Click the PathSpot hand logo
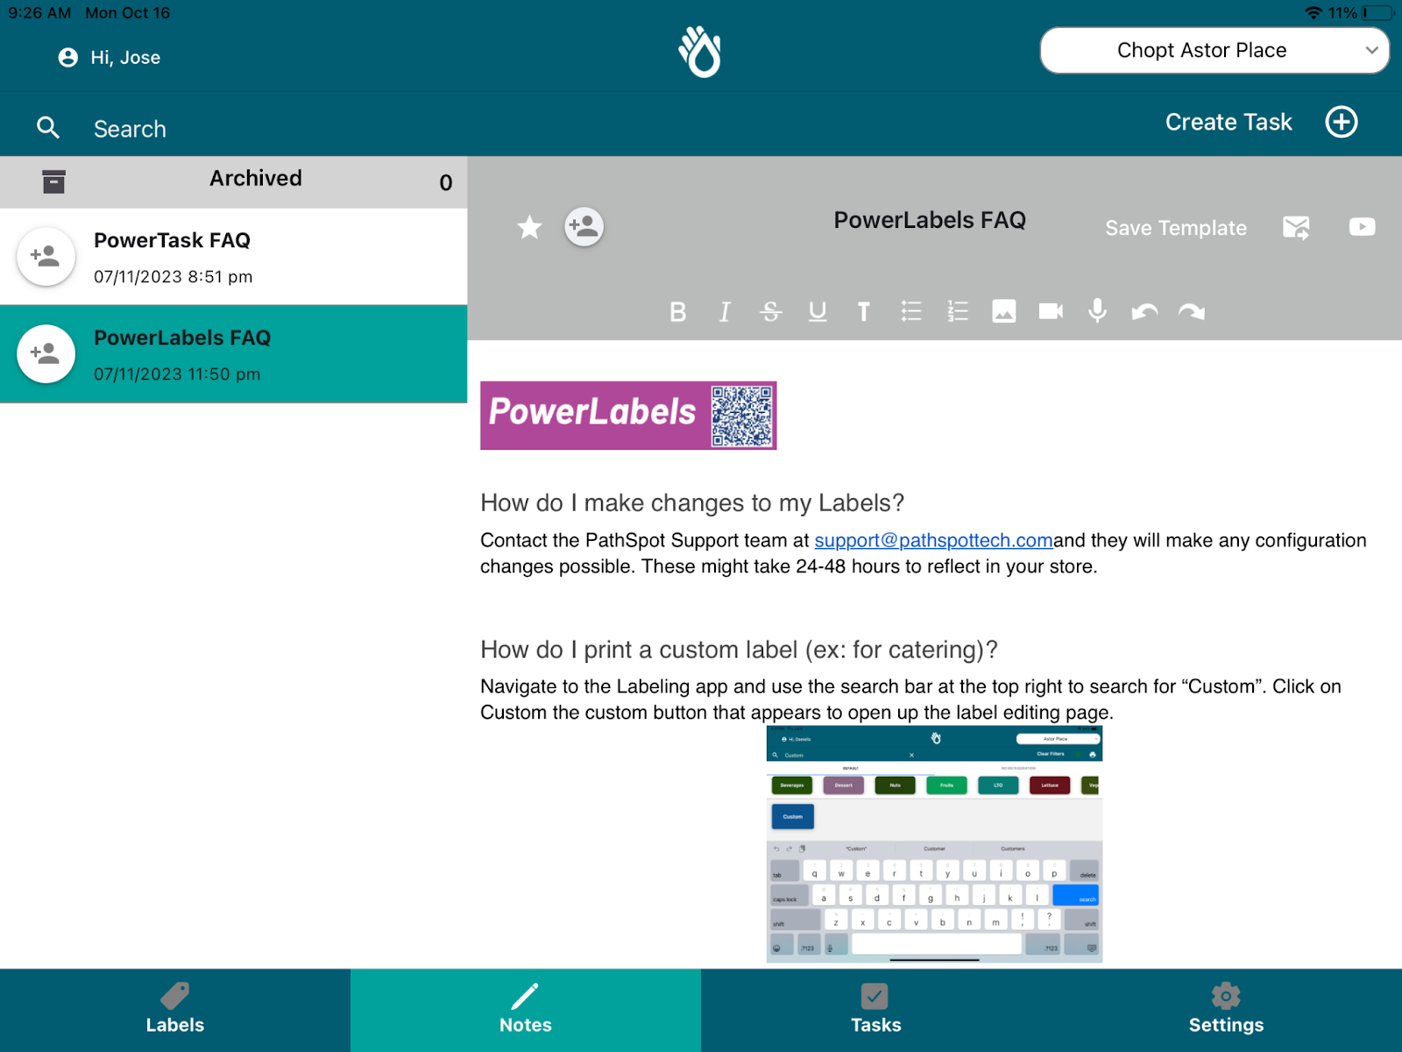 (x=700, y=52)
